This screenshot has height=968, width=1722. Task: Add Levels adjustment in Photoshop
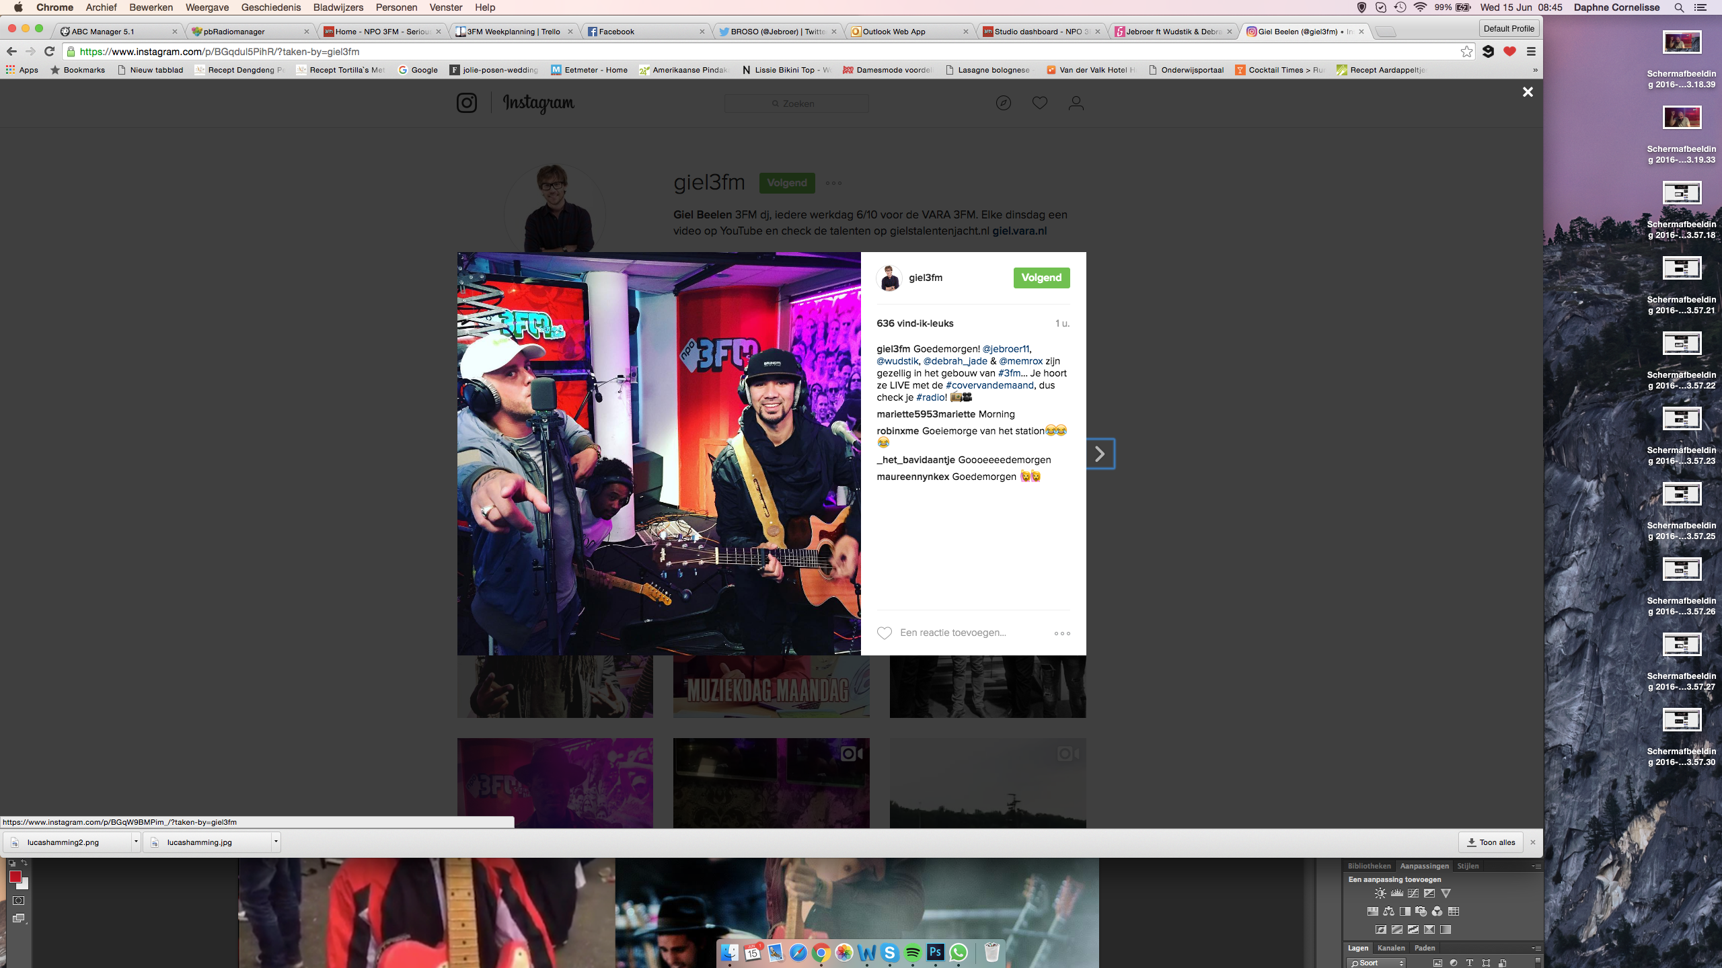(1396, 893)
